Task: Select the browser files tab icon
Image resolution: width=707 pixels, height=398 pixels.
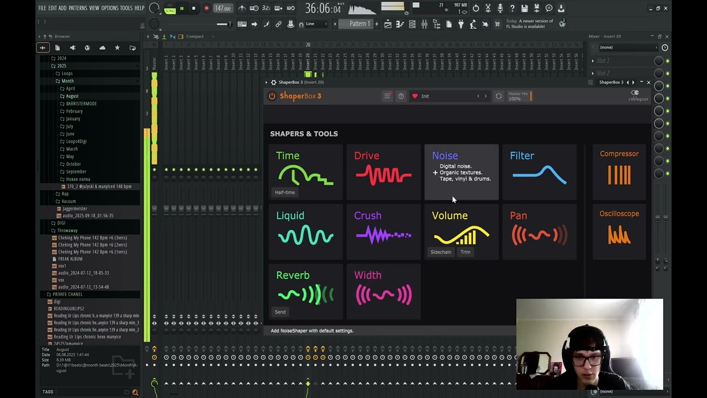Action: click(x=57, y=48)
